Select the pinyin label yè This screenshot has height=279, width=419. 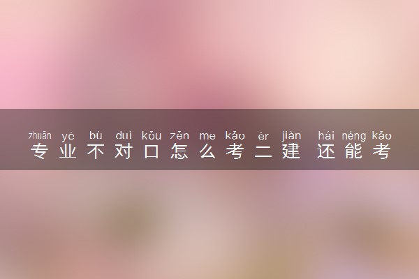click(x=68, y=136)
